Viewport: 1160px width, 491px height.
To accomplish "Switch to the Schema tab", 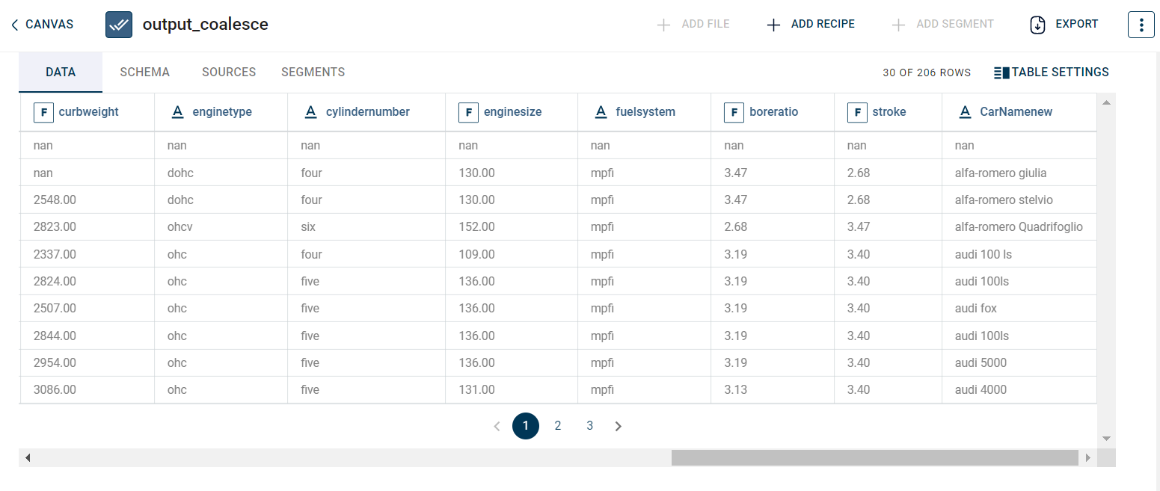I will (x=144, y=72).
